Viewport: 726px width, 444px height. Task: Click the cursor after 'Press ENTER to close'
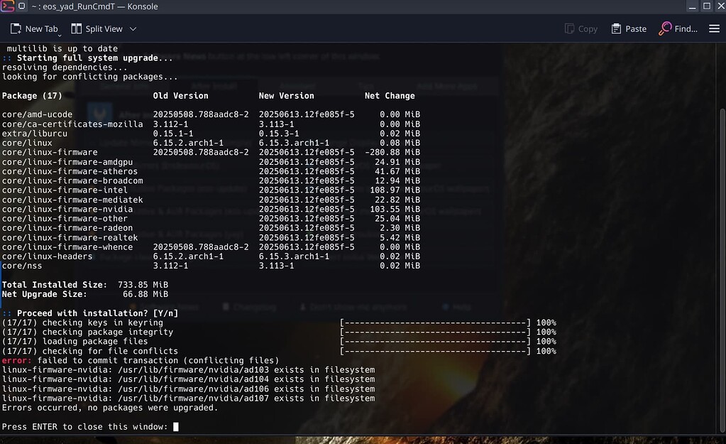pos(175,427)
